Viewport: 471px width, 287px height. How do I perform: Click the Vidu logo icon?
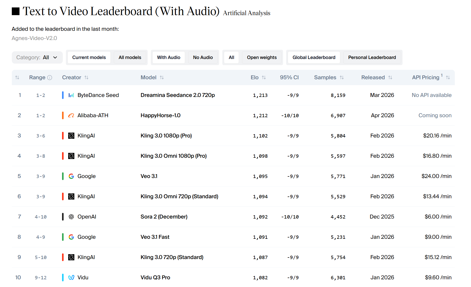tap(71, 278)
